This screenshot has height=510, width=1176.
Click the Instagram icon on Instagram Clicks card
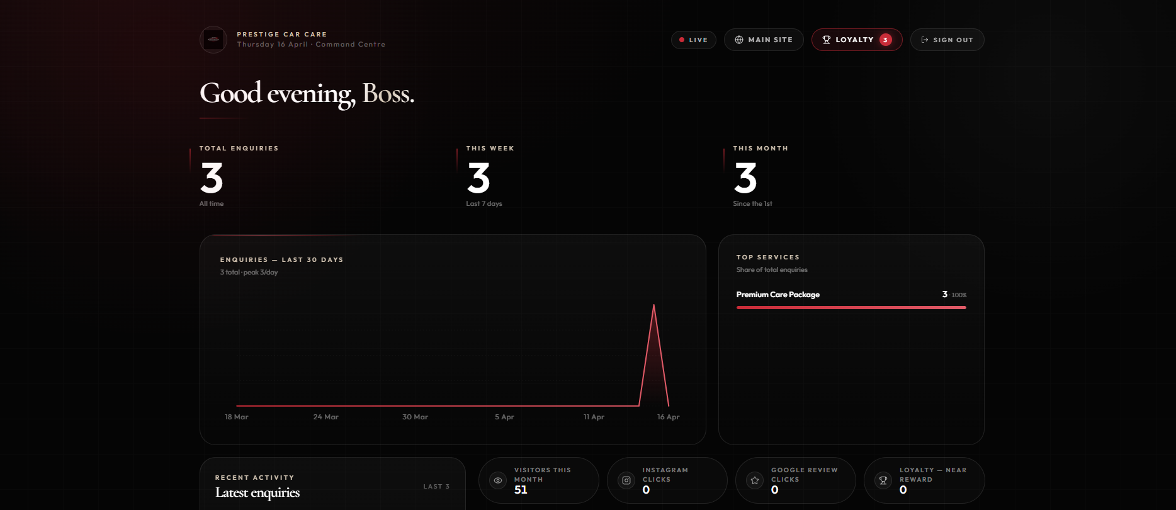(x=626, y=480)
